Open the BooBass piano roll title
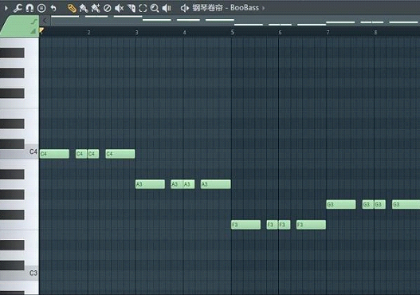The image size is (420, 295). [x=226, y=8]
